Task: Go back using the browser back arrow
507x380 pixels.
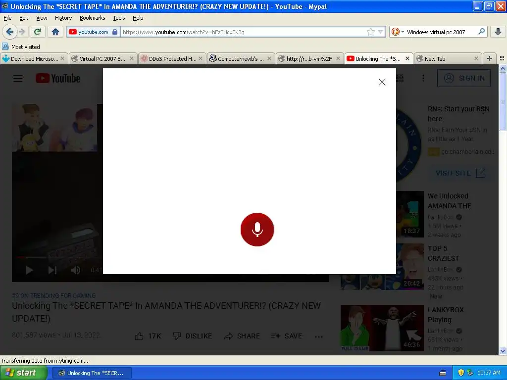Action: coord(10,32)
